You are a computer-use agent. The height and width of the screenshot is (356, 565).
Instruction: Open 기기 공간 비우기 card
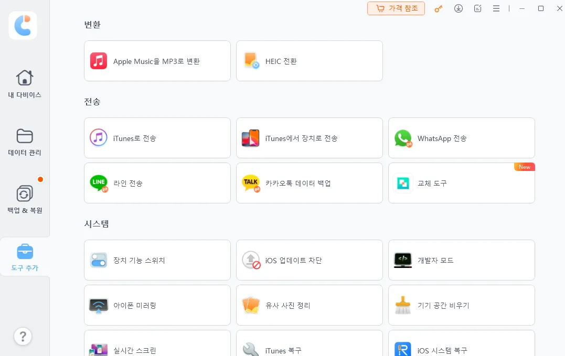(x=461, y=305)
